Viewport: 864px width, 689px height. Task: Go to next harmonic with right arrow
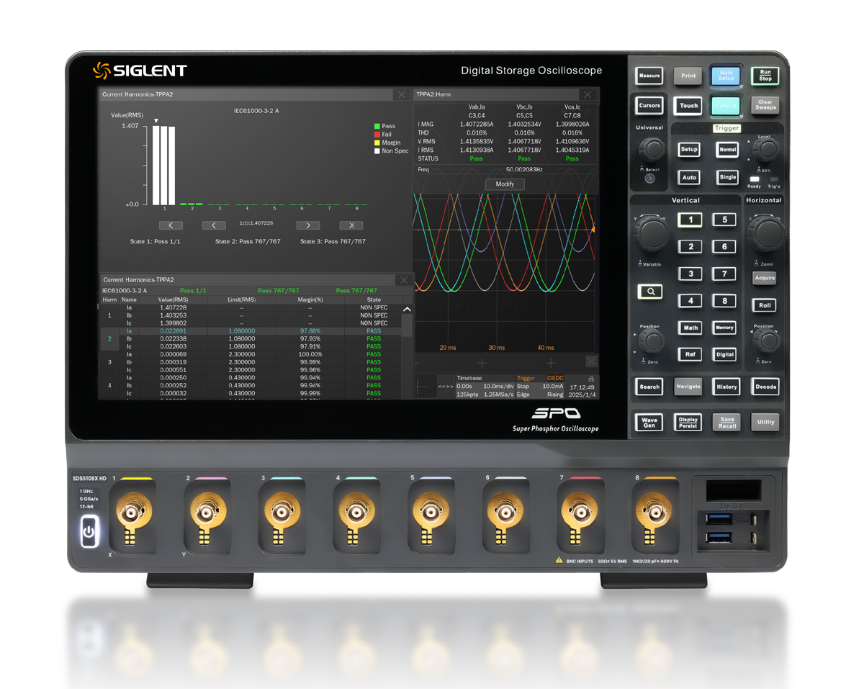pos(308,225)
